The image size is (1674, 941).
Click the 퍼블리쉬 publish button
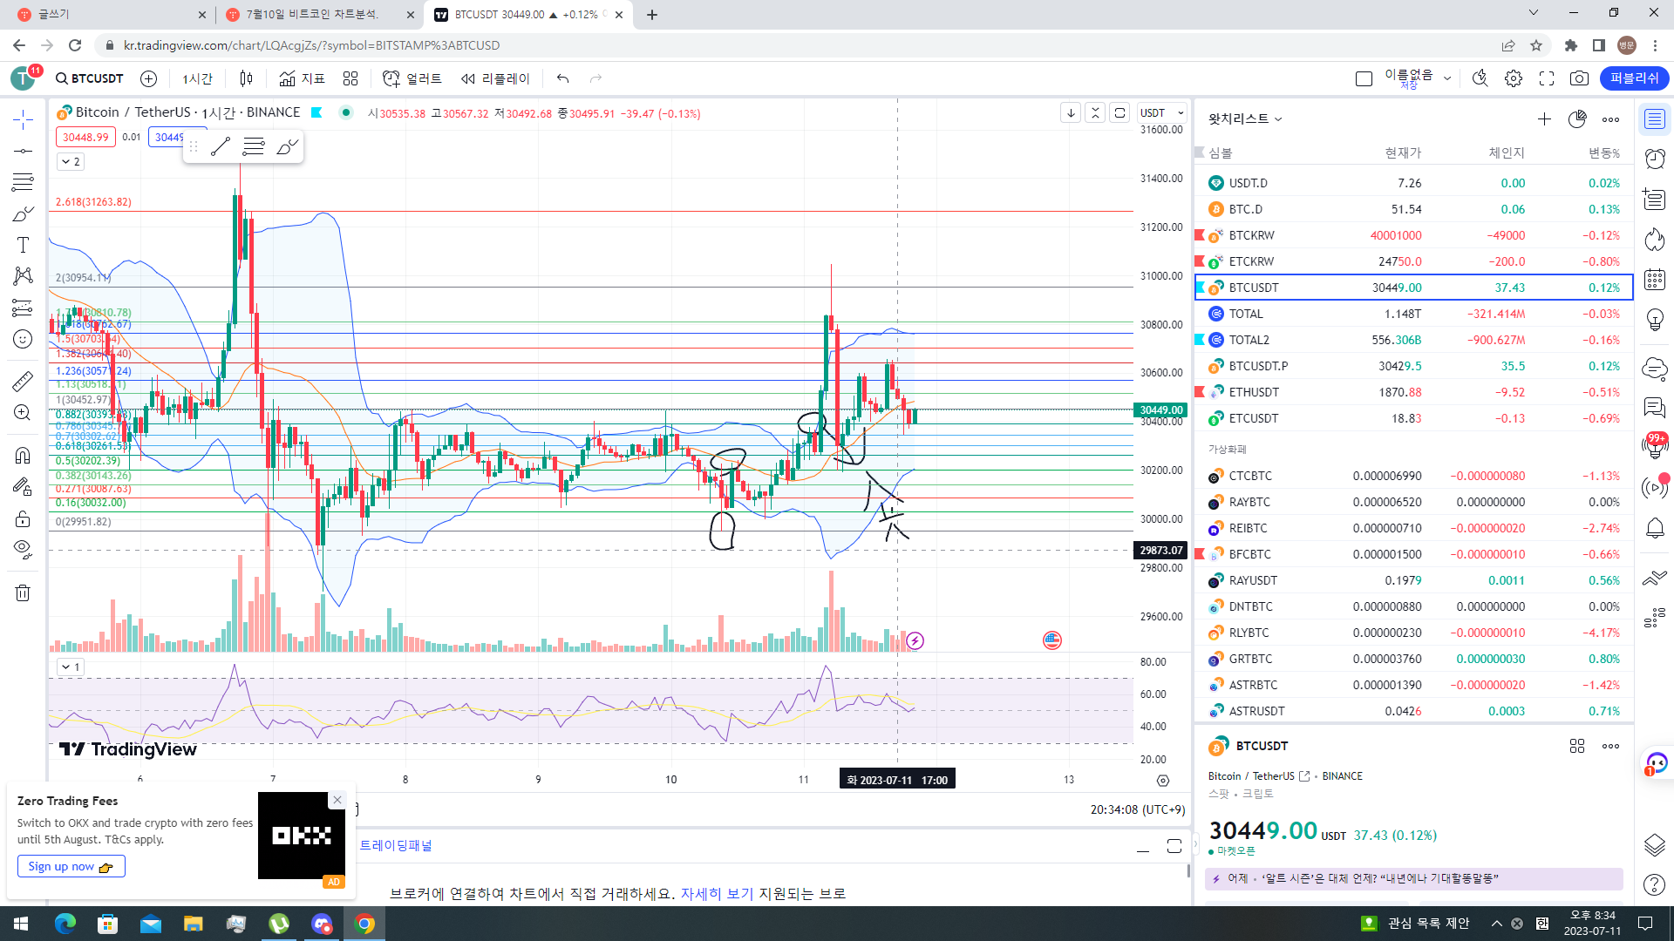[1635, 78]
